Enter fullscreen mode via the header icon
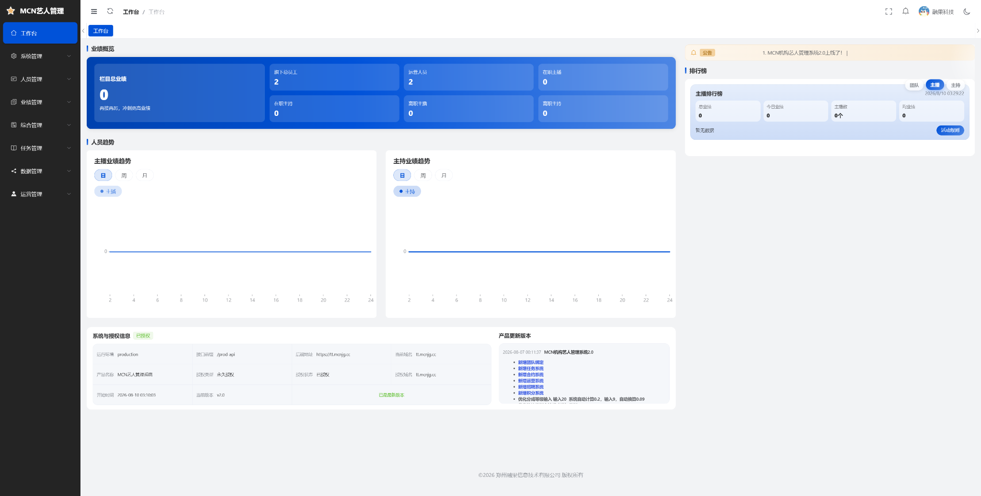Screen dimensions: 981x496 pos(889,11)
